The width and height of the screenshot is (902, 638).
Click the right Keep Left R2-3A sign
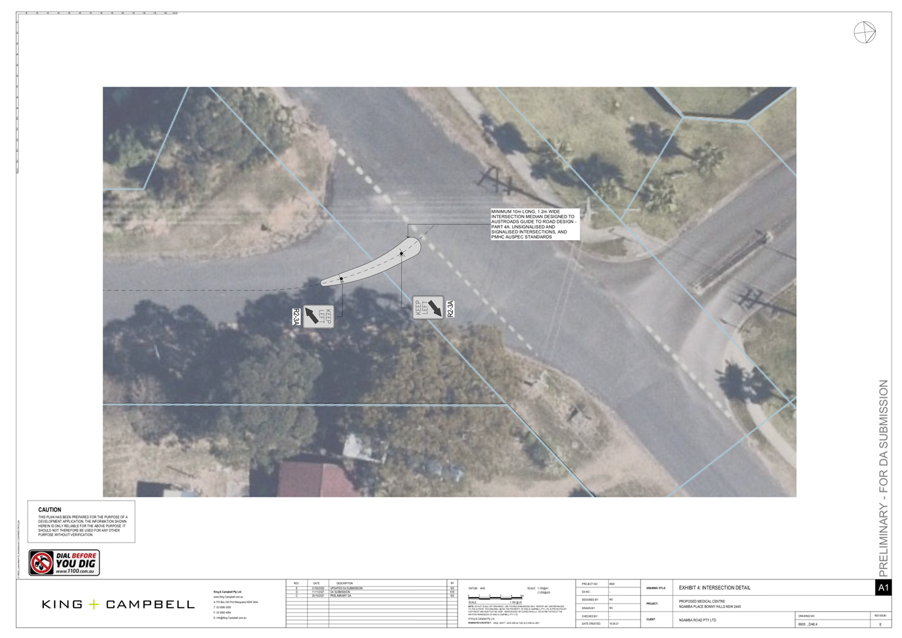tap(429, 308)
